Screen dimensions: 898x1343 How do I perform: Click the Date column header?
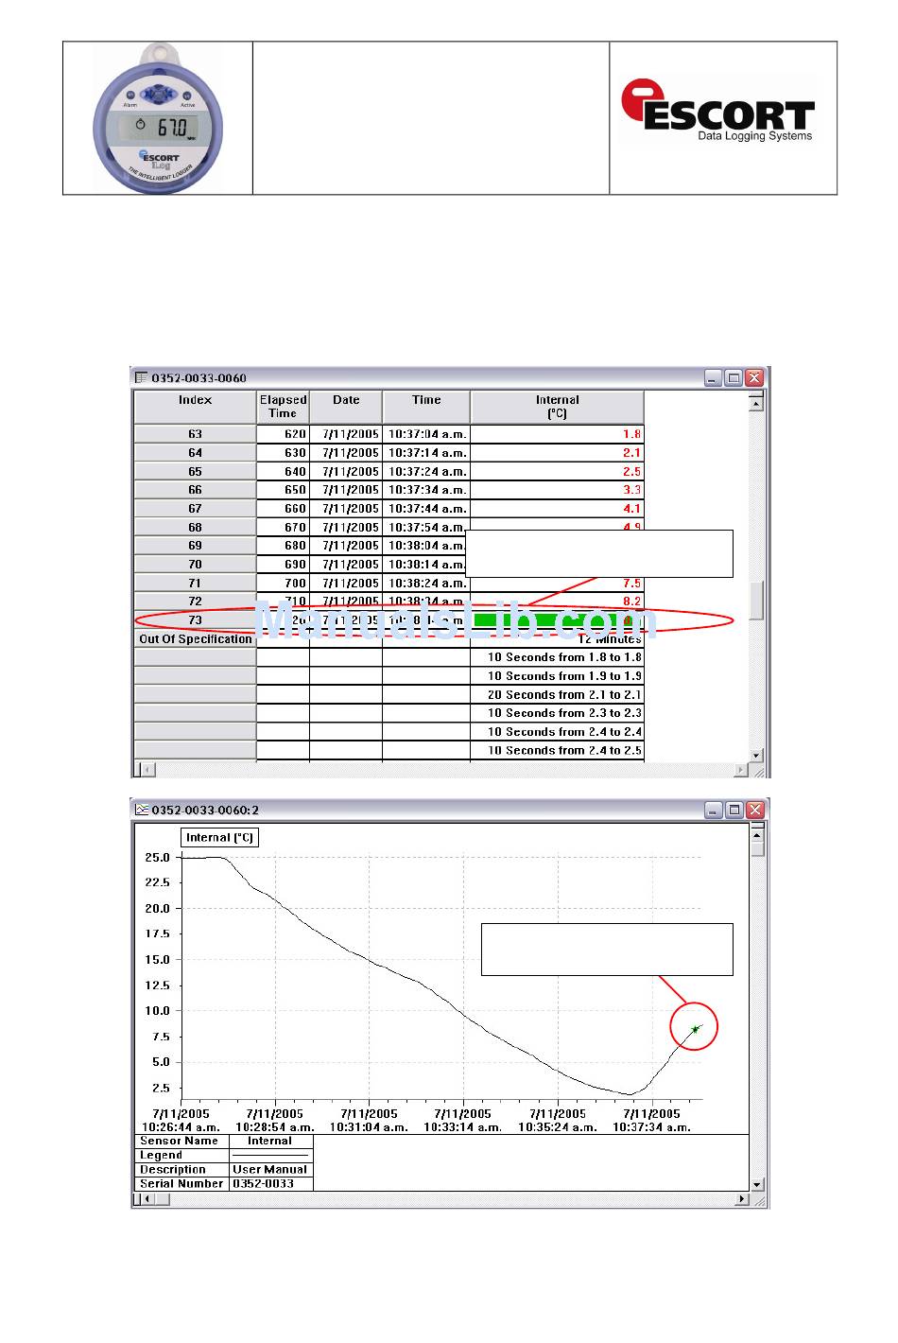click(x=346, y=407)
